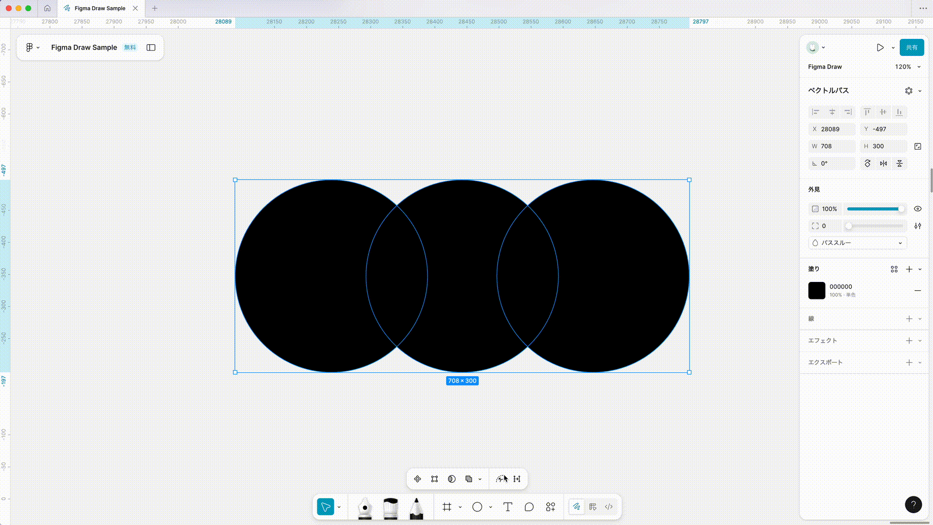Open the Actions shapes-plus icon
The image size is (933, 525).
click(551, 507)
